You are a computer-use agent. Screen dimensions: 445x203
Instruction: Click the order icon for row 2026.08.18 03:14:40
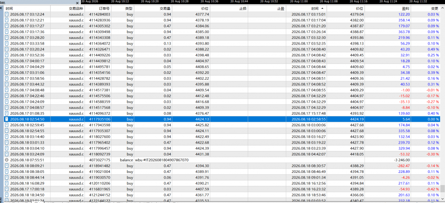point(7,137)
